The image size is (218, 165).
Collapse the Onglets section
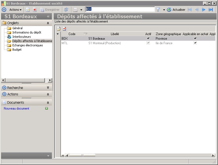[x=48, y=23]
